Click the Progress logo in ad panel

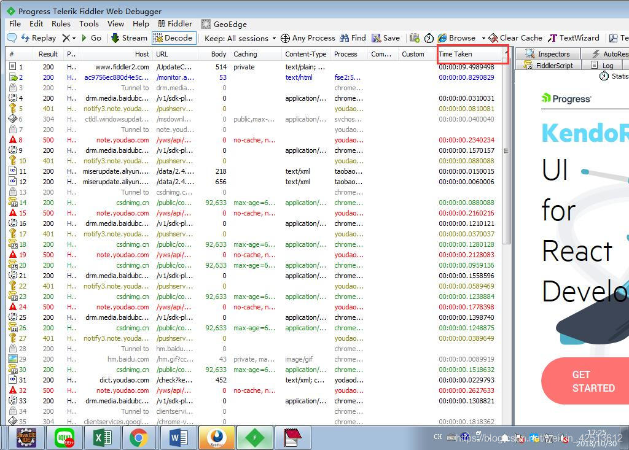[566, 98]
